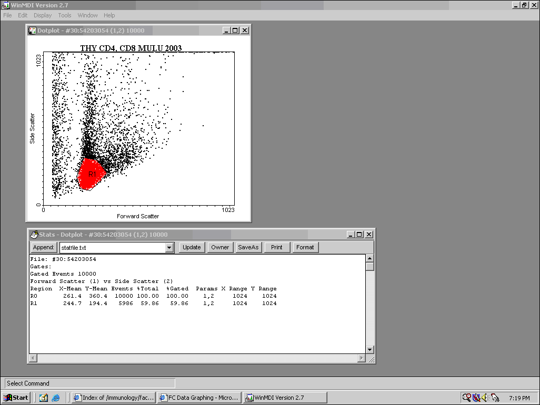Click the WinMDI application icon in title bar

[5, 5]
